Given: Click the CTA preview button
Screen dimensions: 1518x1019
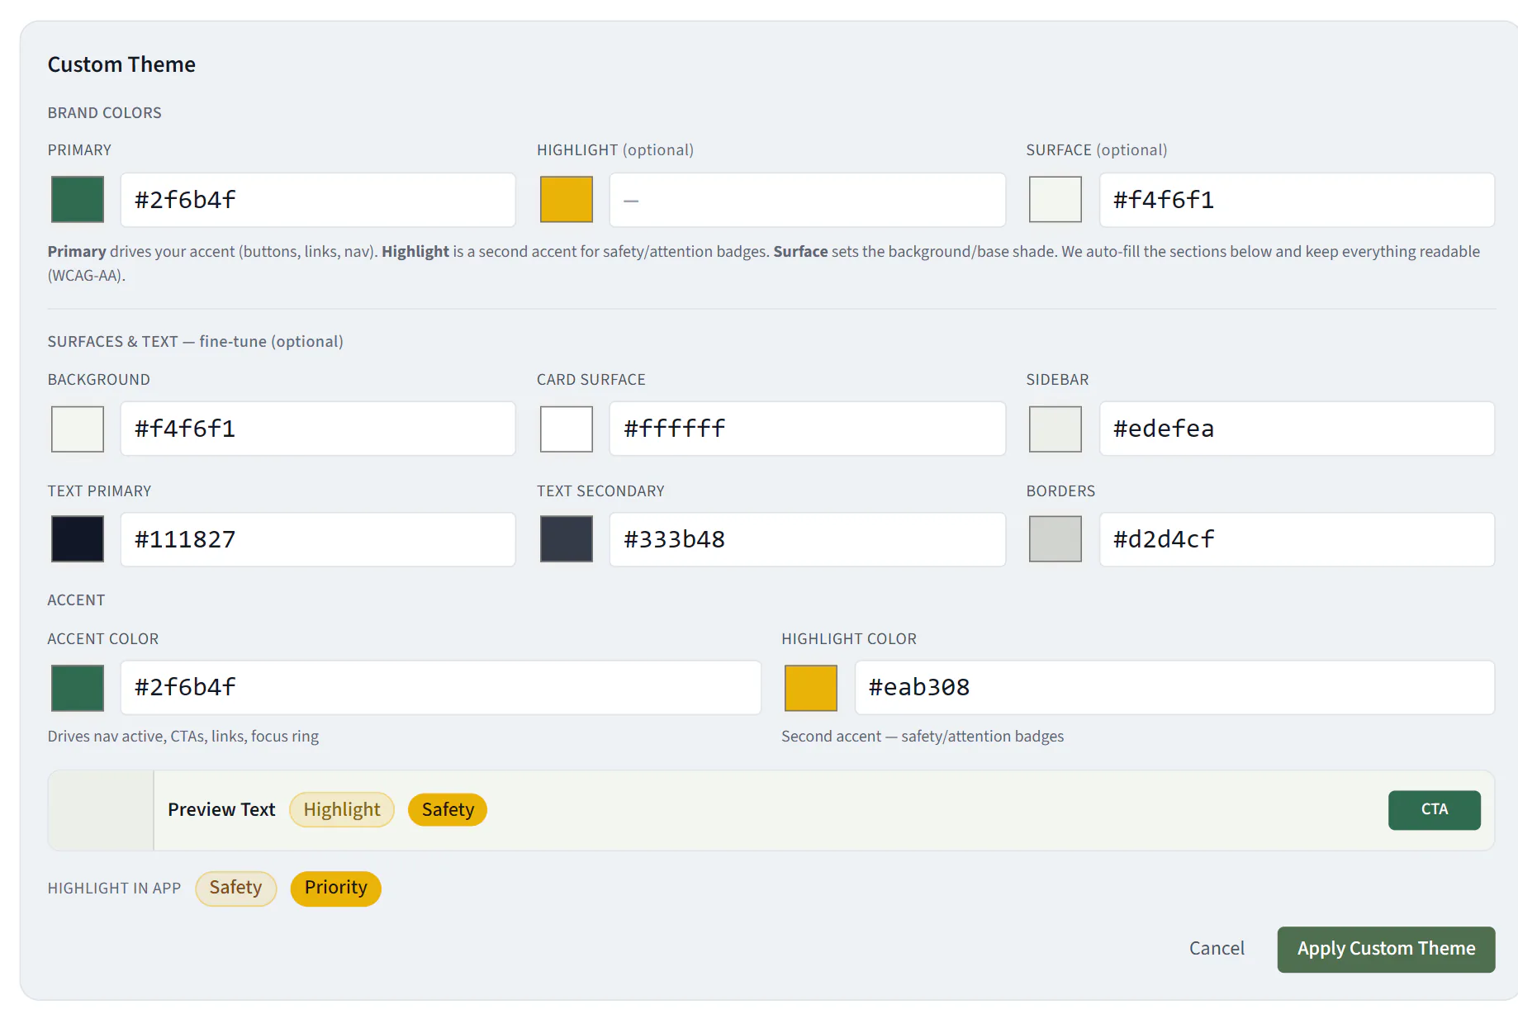Looking at the screenshot, I should coord(1435,810).
